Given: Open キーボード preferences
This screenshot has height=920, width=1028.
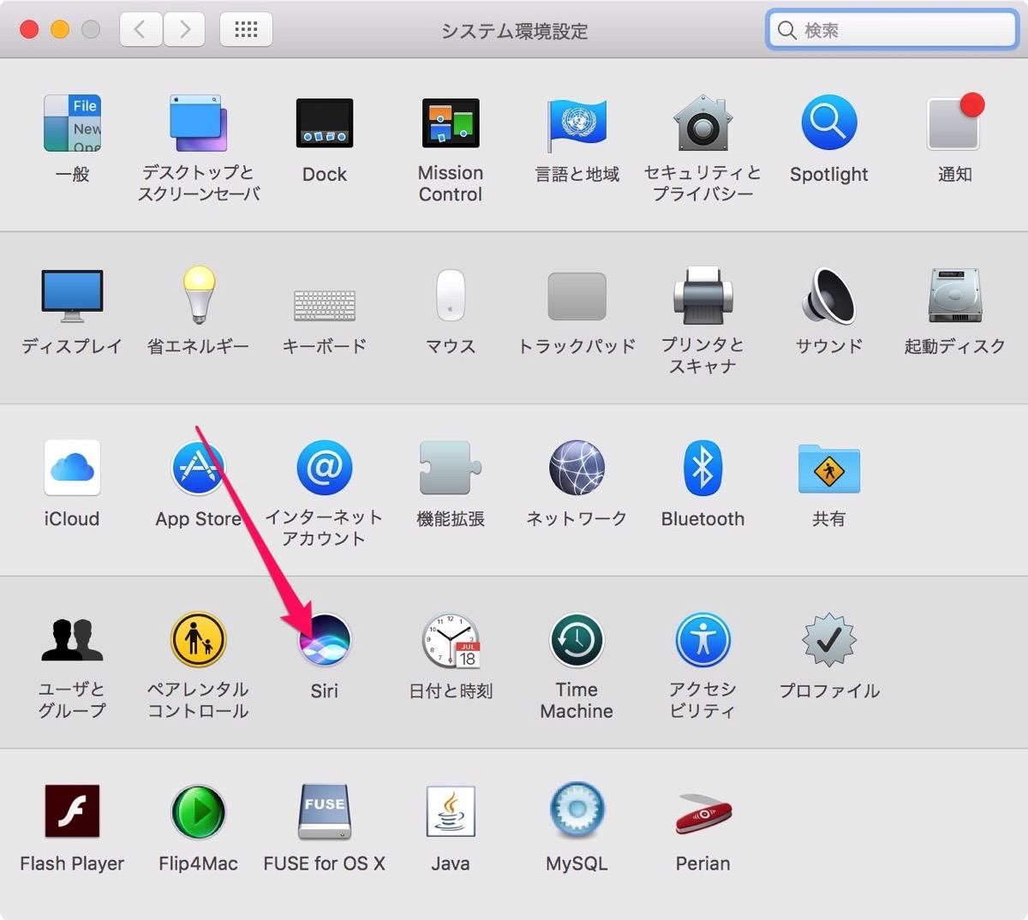Looking at the screenshot, I should (325, 305).
